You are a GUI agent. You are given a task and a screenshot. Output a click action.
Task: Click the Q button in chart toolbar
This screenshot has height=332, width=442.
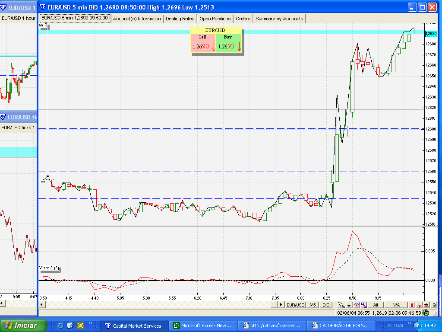[x=434, y=305]
